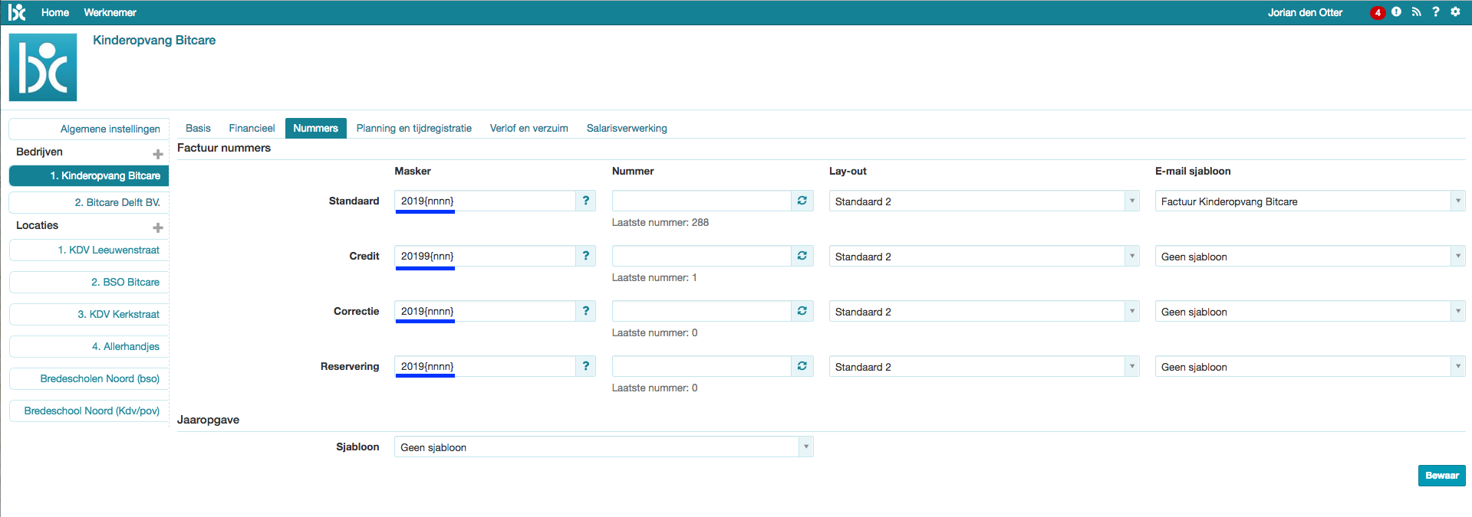Viewport: 1472px width, 517px height.
Task: Click the Credit Nummer input field
Action: point(702,256)
